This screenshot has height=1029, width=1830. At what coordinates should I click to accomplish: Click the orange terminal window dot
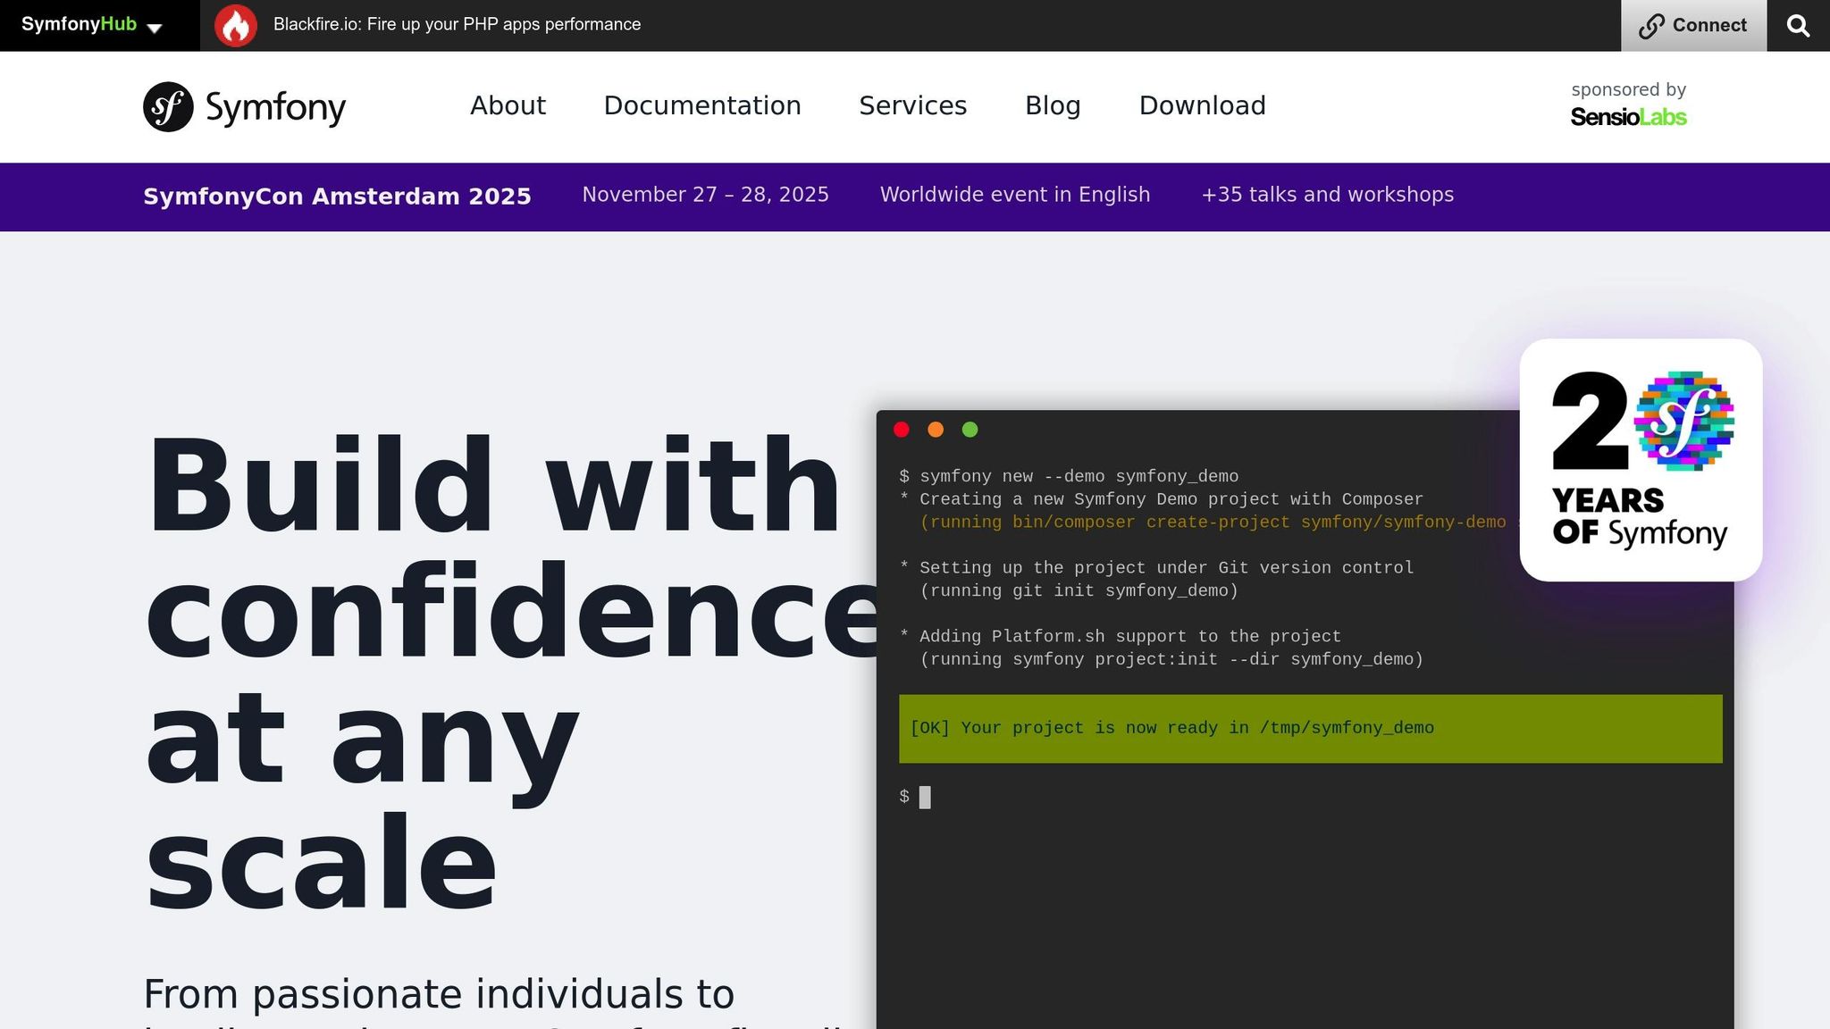(x=936, y=430)
